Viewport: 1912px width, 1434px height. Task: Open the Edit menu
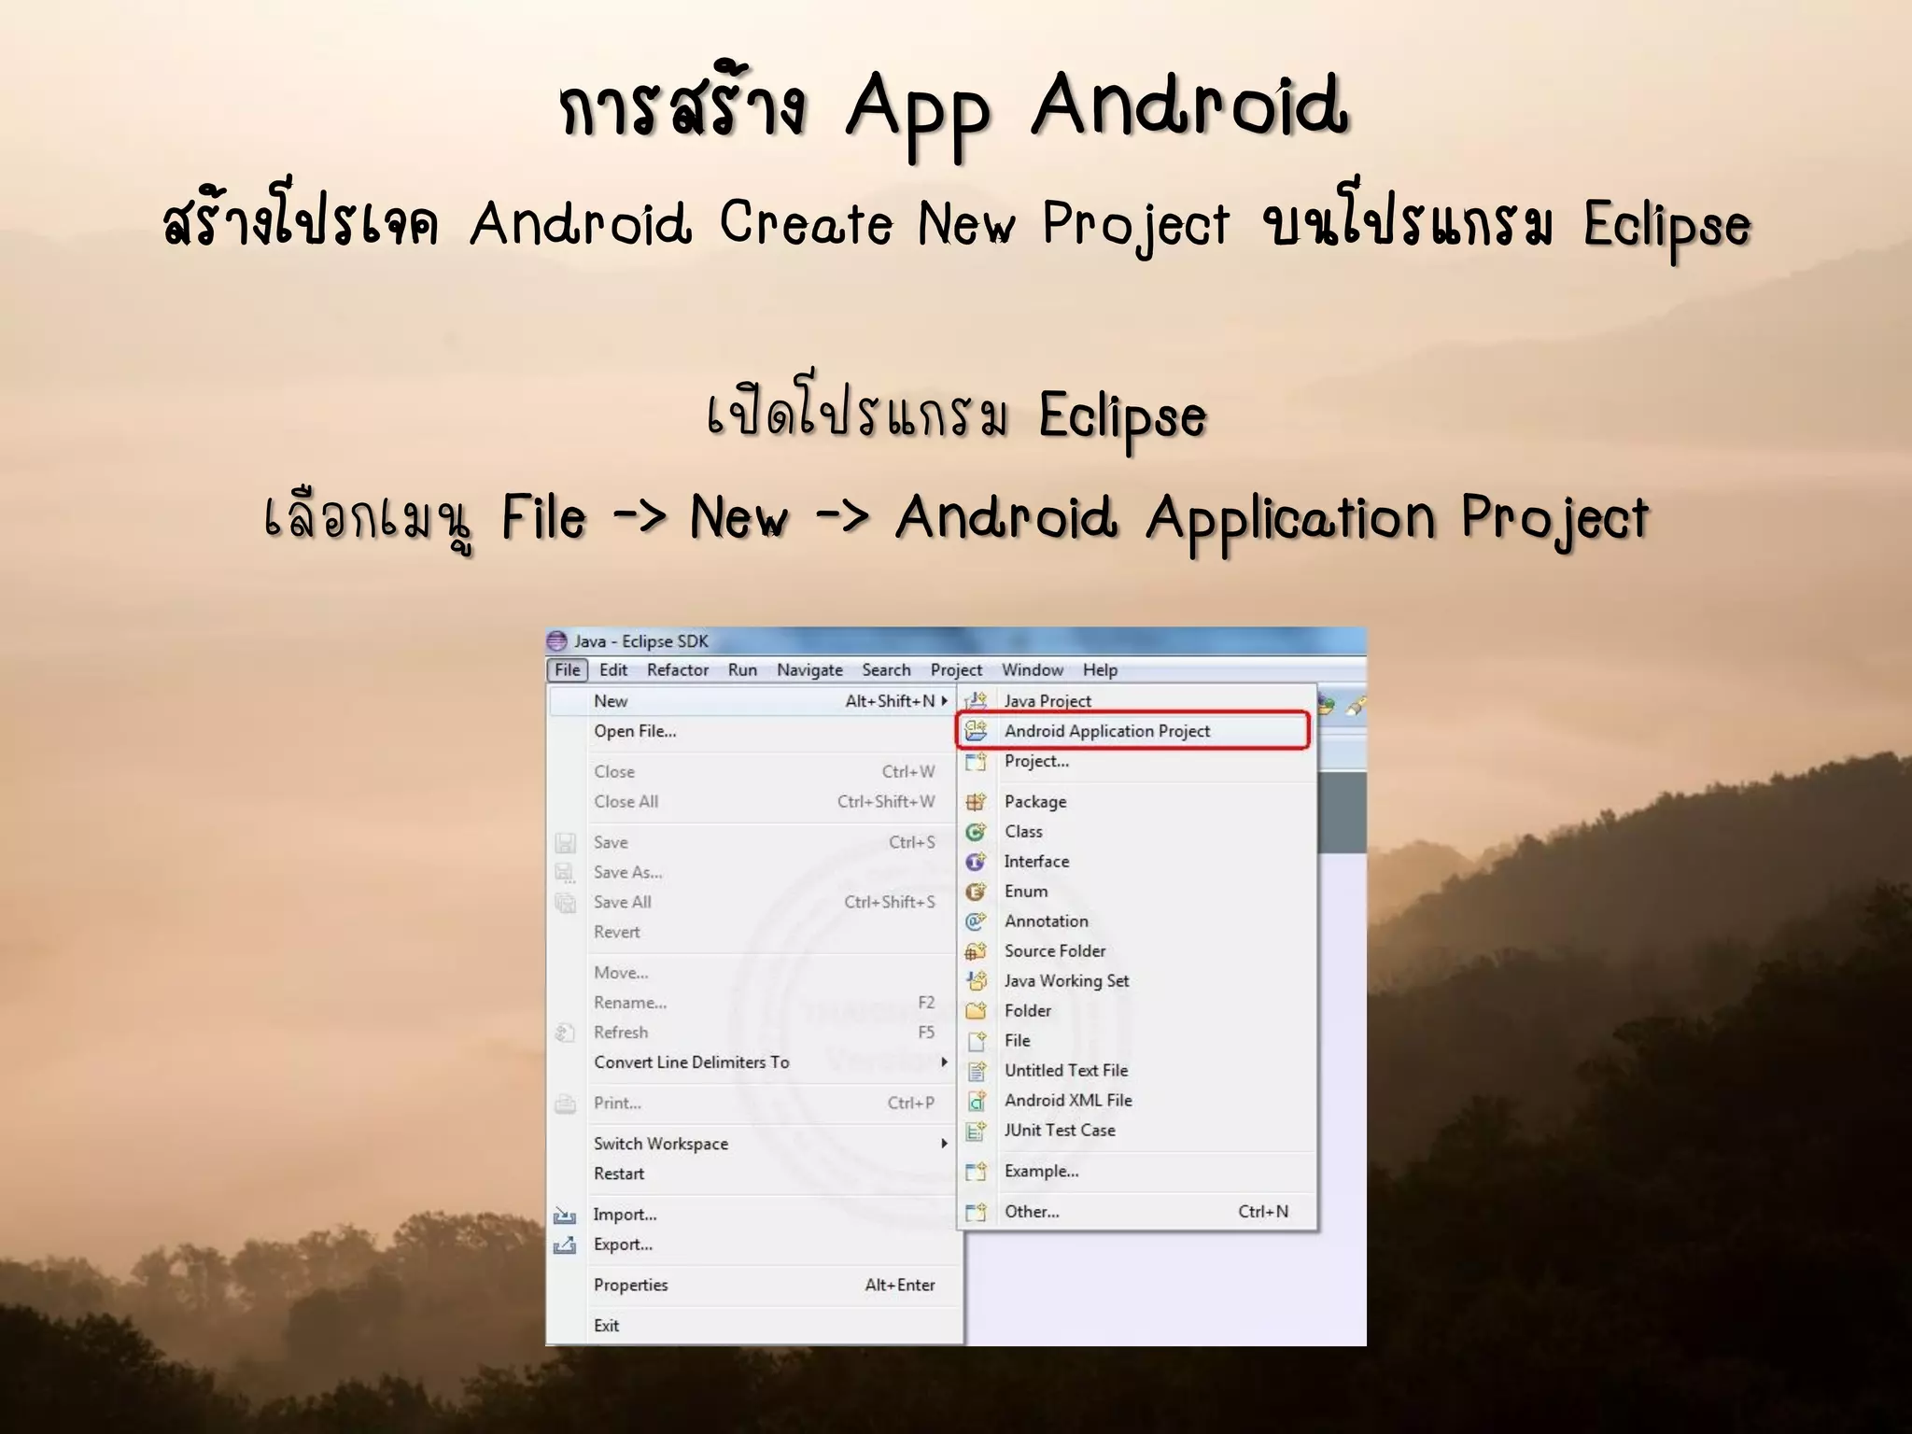click(x=613, y=669)
